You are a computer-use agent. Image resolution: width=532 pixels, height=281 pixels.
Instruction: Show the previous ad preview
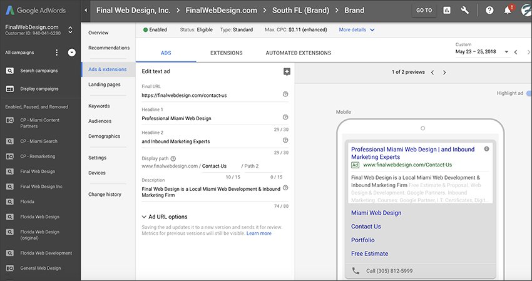[432, 73]
